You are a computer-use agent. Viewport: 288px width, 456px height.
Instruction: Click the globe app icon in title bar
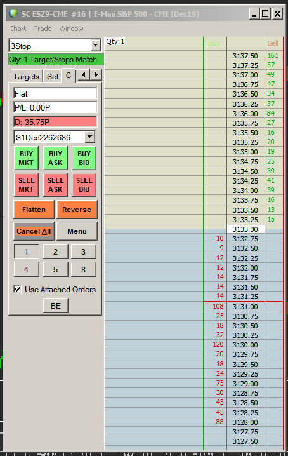13,14
